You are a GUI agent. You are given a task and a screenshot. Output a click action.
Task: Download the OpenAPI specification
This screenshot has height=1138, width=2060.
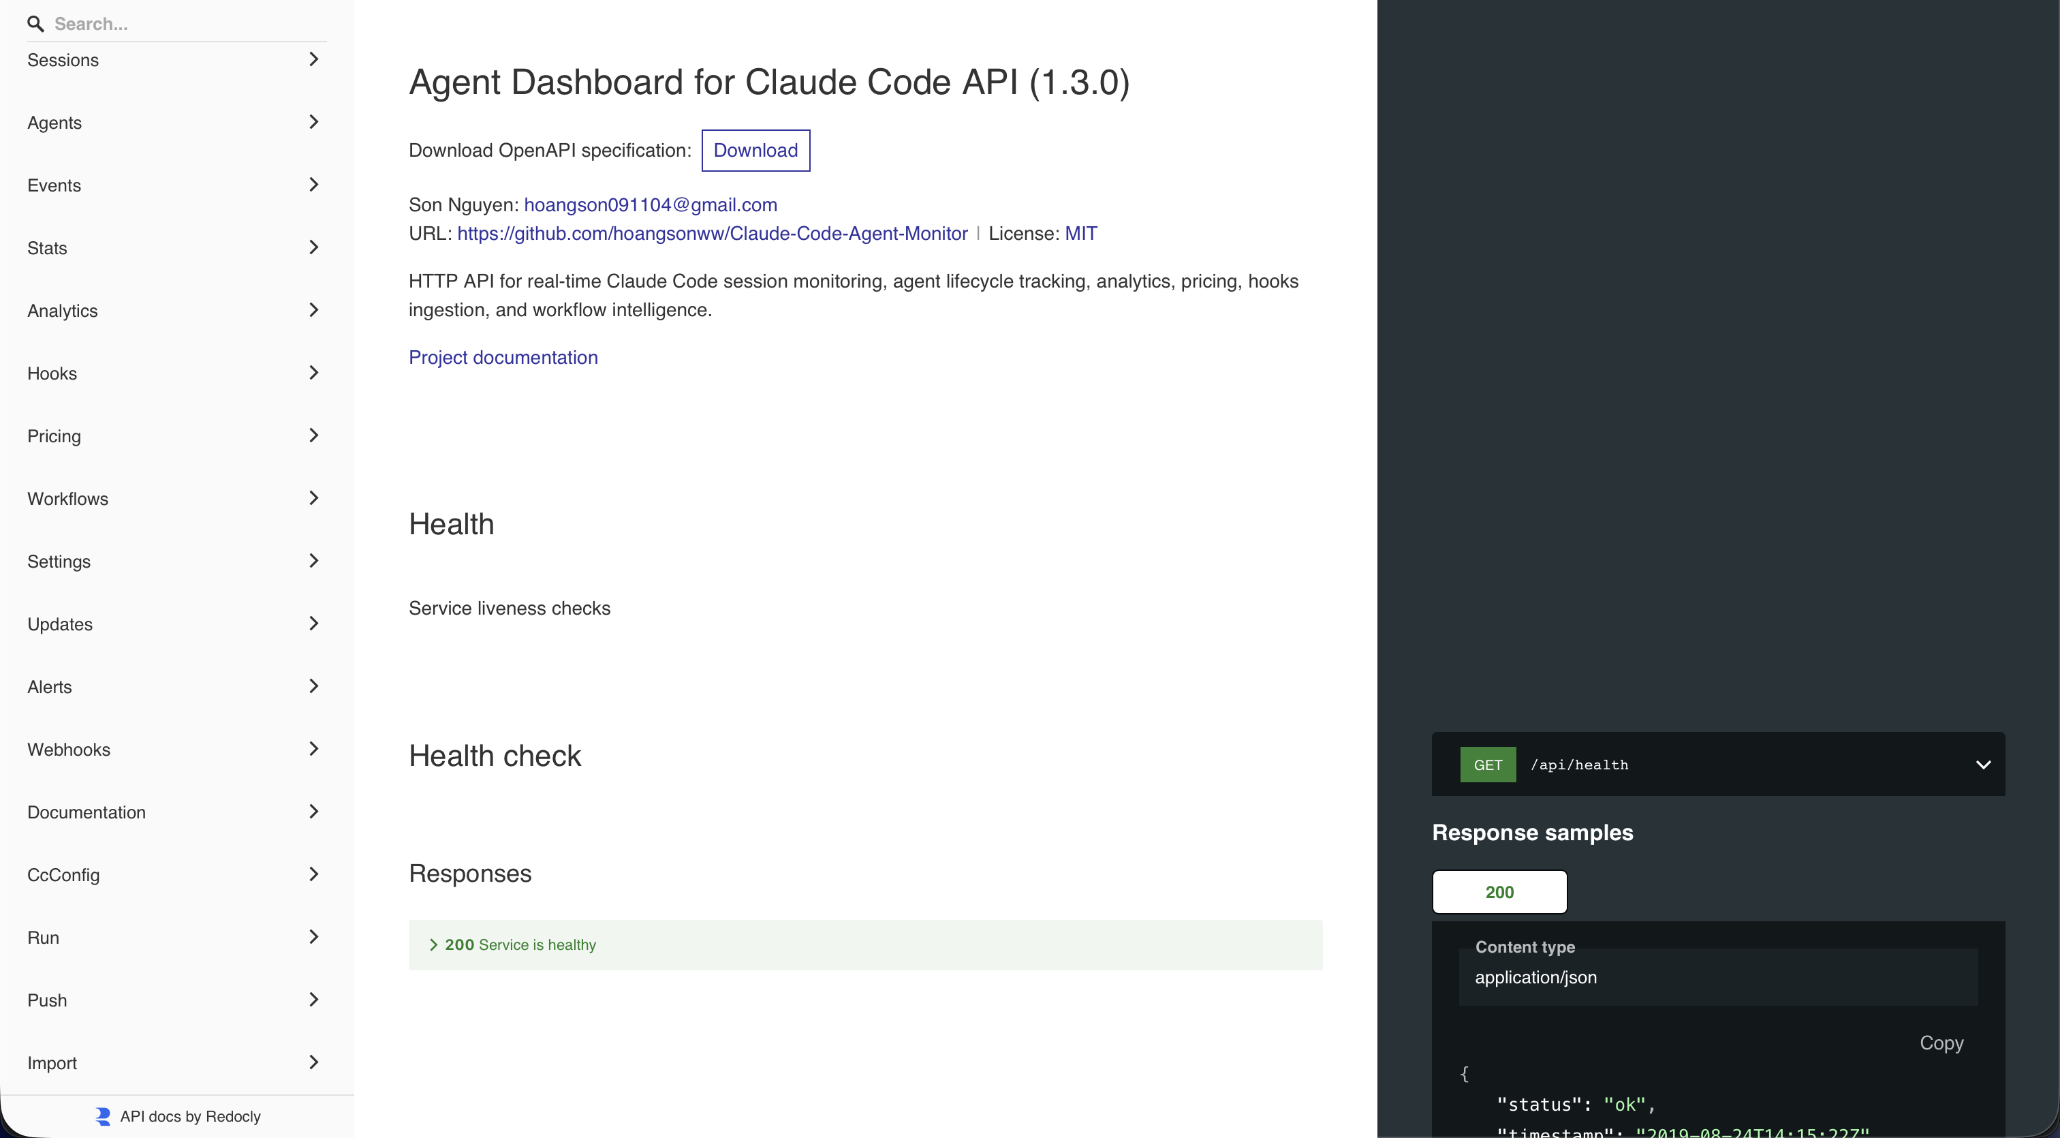click(755, 151)
